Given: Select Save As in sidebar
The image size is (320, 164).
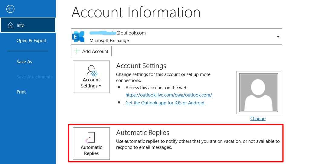Looking at the screenshot, I should coord(24,62).
